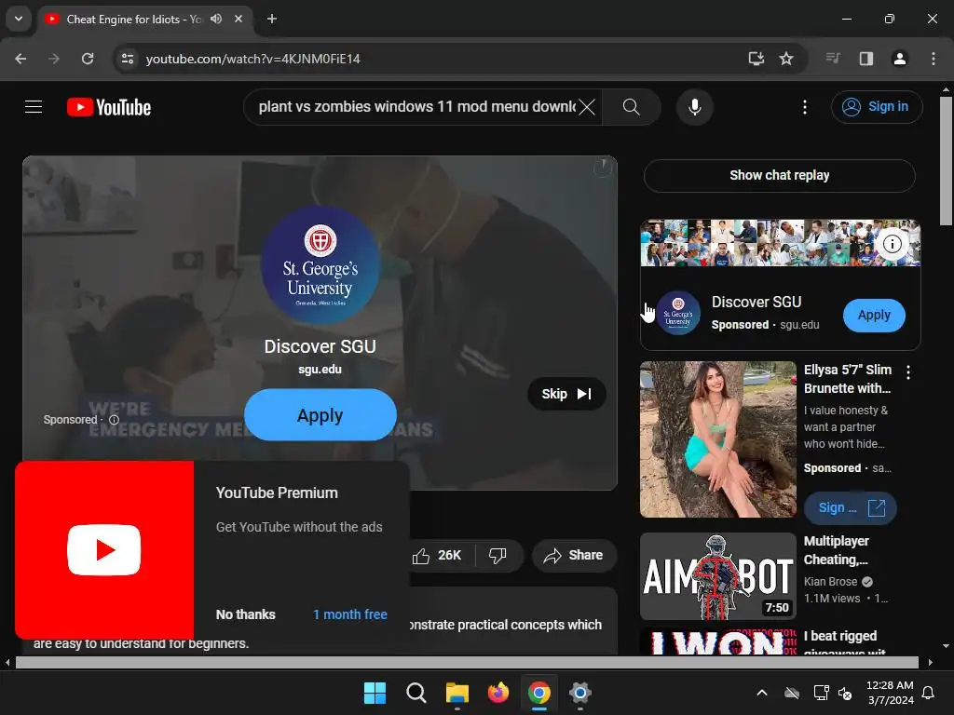
Task: Open options menu for Ellysa sponsored ad
Action: 908,372
